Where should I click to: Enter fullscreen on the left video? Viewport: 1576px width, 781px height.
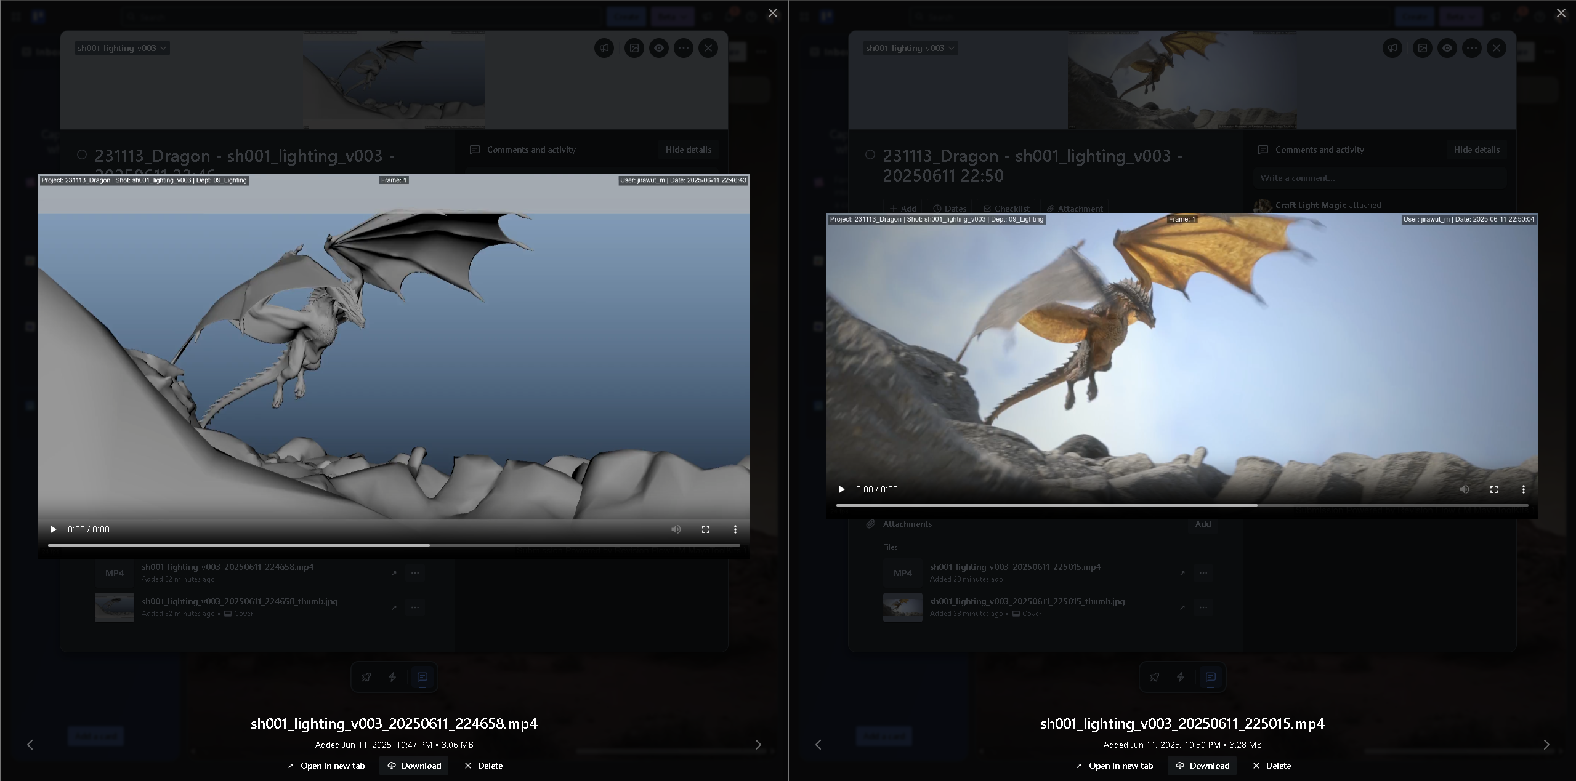tap(706, 529)
